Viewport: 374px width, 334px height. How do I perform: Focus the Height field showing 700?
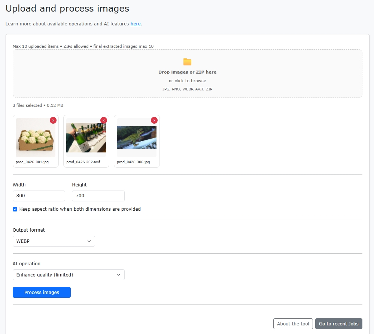click(x=98, y=196)
